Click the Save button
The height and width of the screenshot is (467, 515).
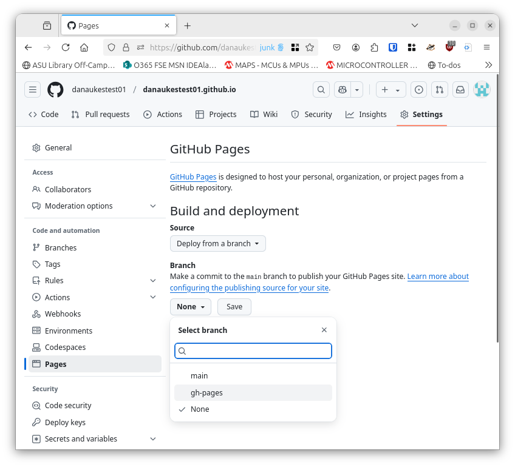click(x=234, y=307)
